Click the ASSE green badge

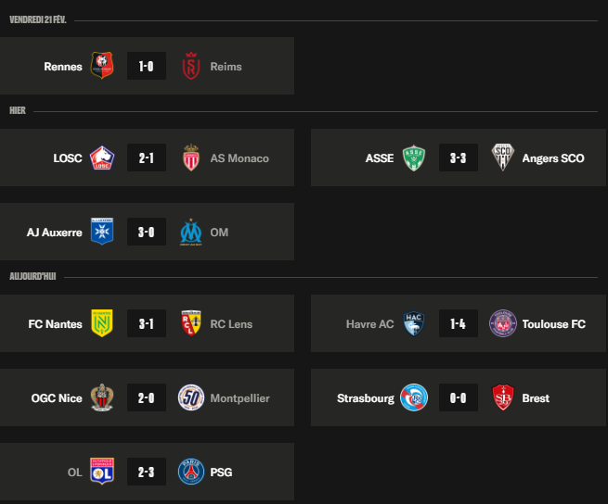coord(413,158)
